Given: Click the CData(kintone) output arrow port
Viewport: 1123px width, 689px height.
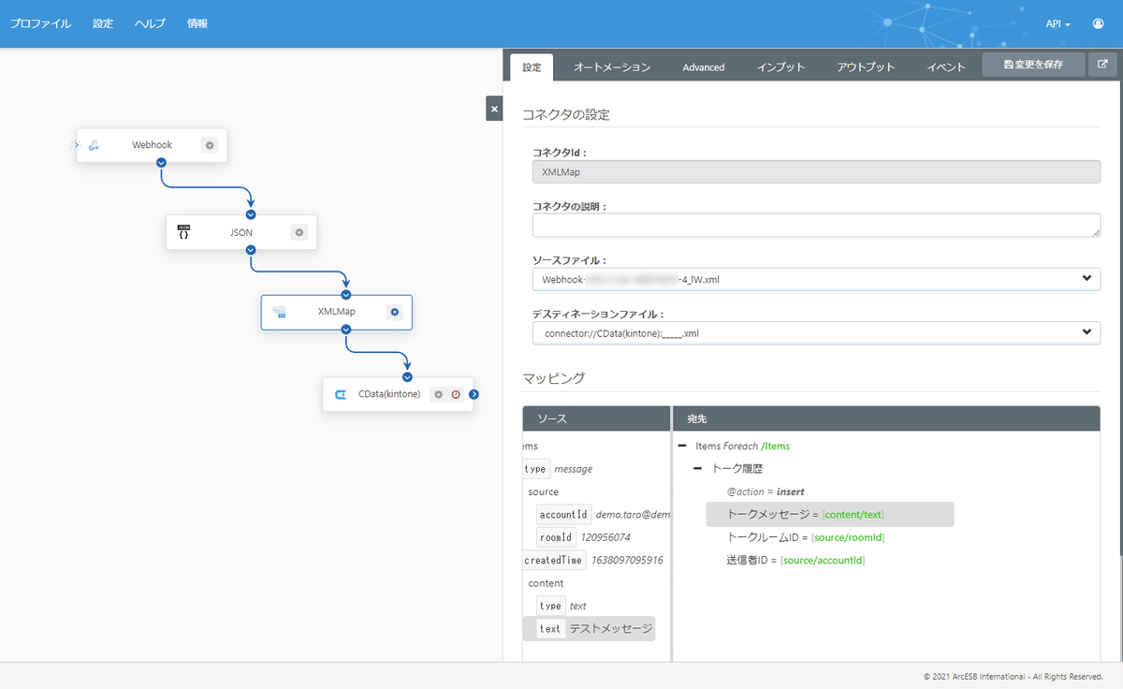Looking at the screenshot, I should (x=474, y=394).
